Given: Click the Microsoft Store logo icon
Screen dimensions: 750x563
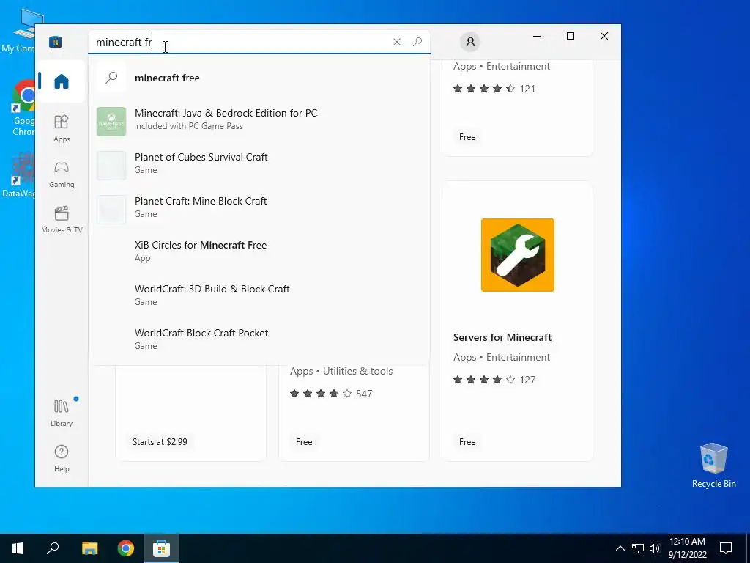Looking at the screenshot, I should tap(56, 42).
